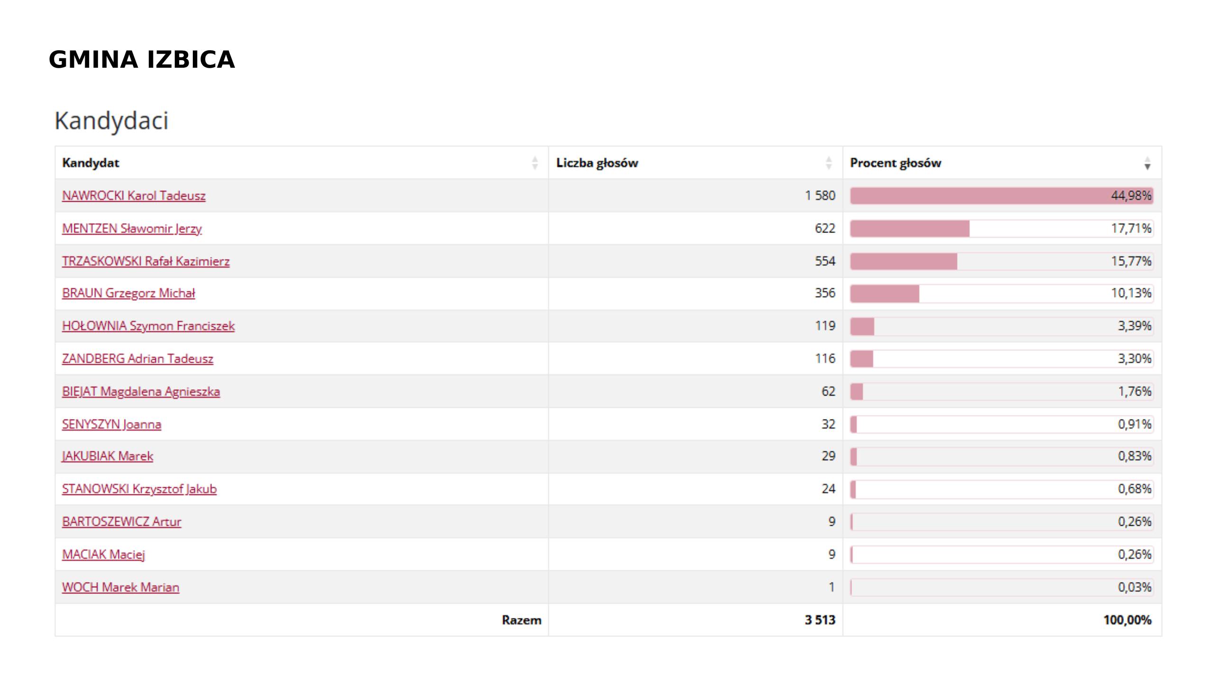Open STANOWSKI Krzysztof Jakub link

click(x=139, y=489)
